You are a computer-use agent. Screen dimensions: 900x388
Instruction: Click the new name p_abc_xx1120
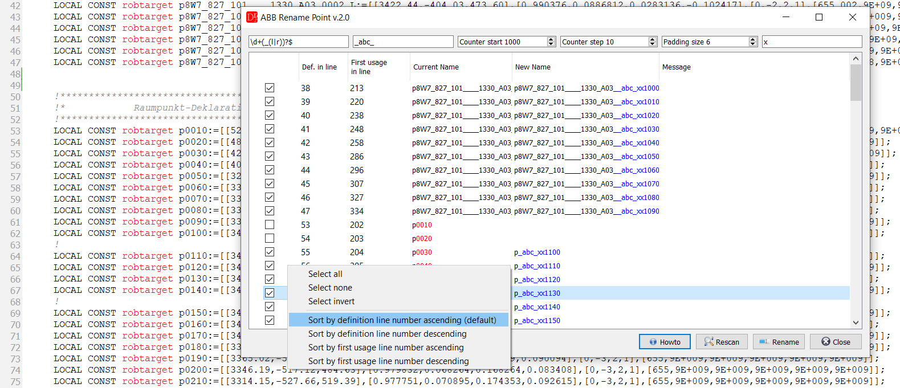[537, 280]
